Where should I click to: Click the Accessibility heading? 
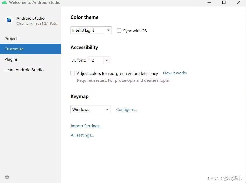[84, 47]
